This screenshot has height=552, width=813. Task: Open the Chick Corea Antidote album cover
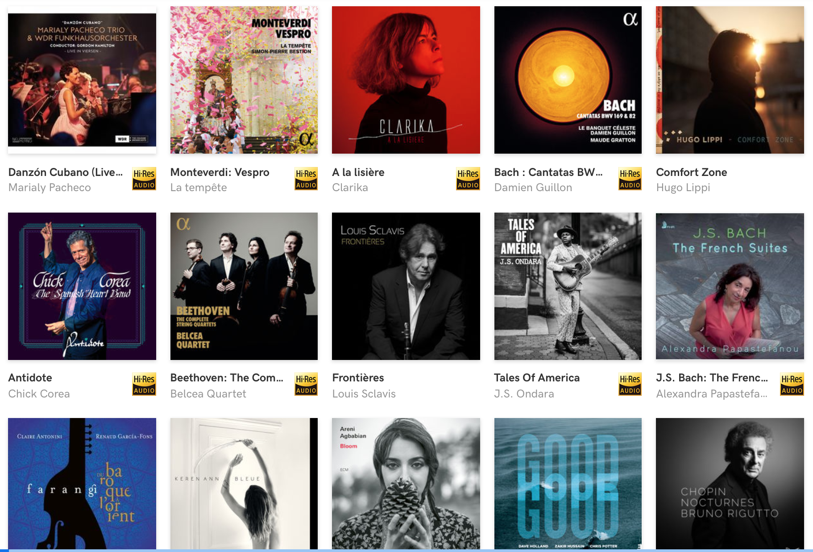(82, 286)
